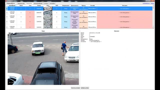Click the КПП column header
This screenshot has height=90, width=160.
[57, 5]
